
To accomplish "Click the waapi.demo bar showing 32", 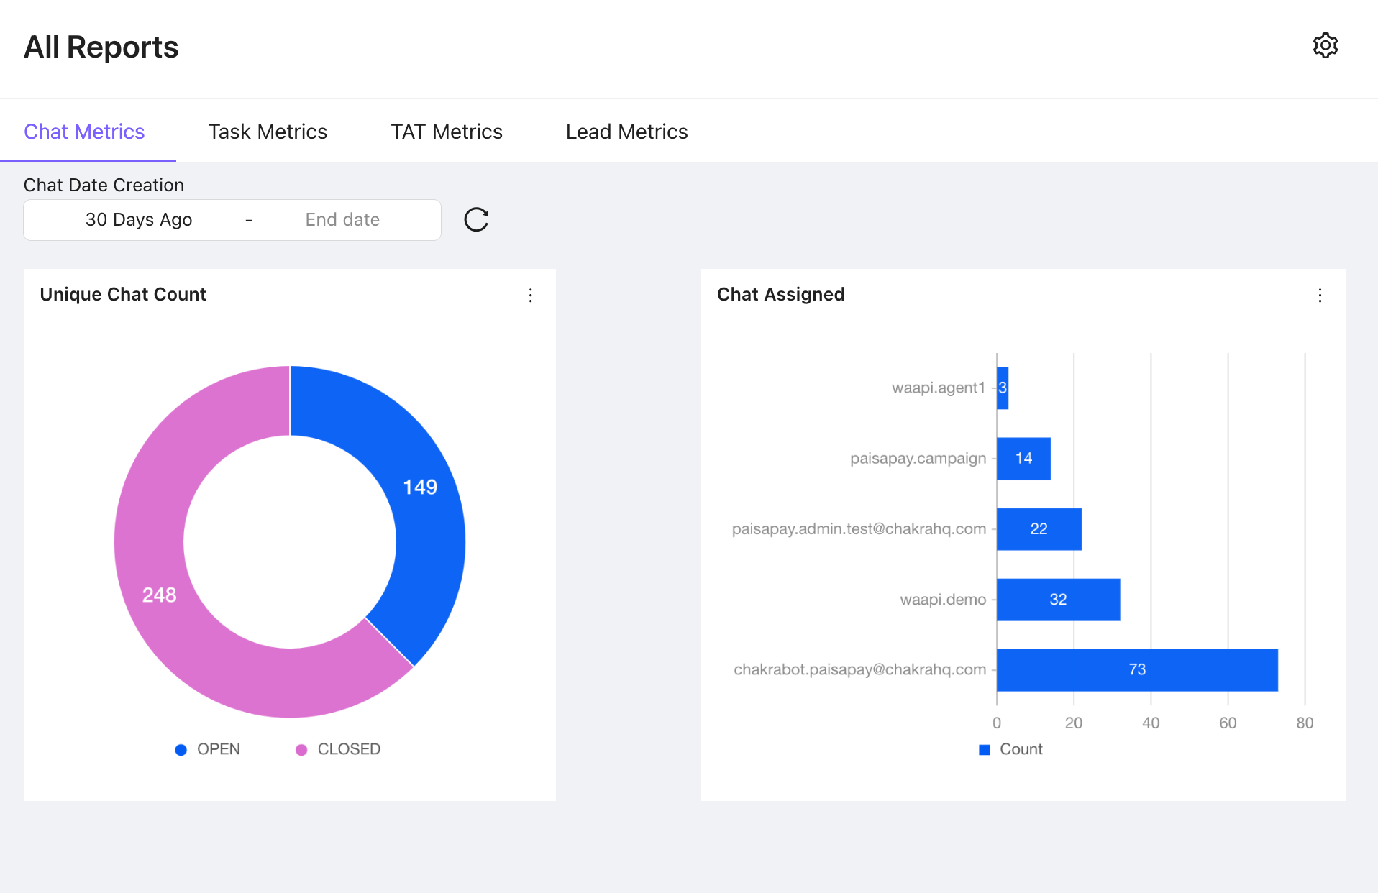I will point(1057,600).
